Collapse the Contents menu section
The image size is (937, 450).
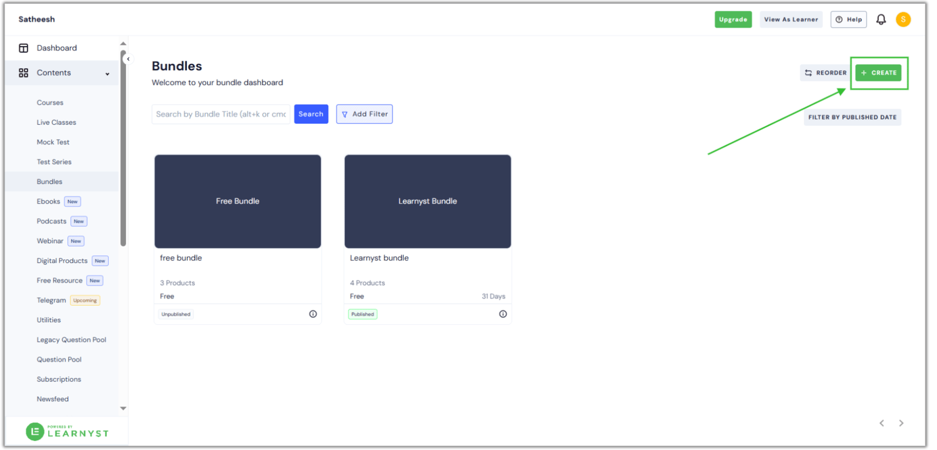[107, 73]
